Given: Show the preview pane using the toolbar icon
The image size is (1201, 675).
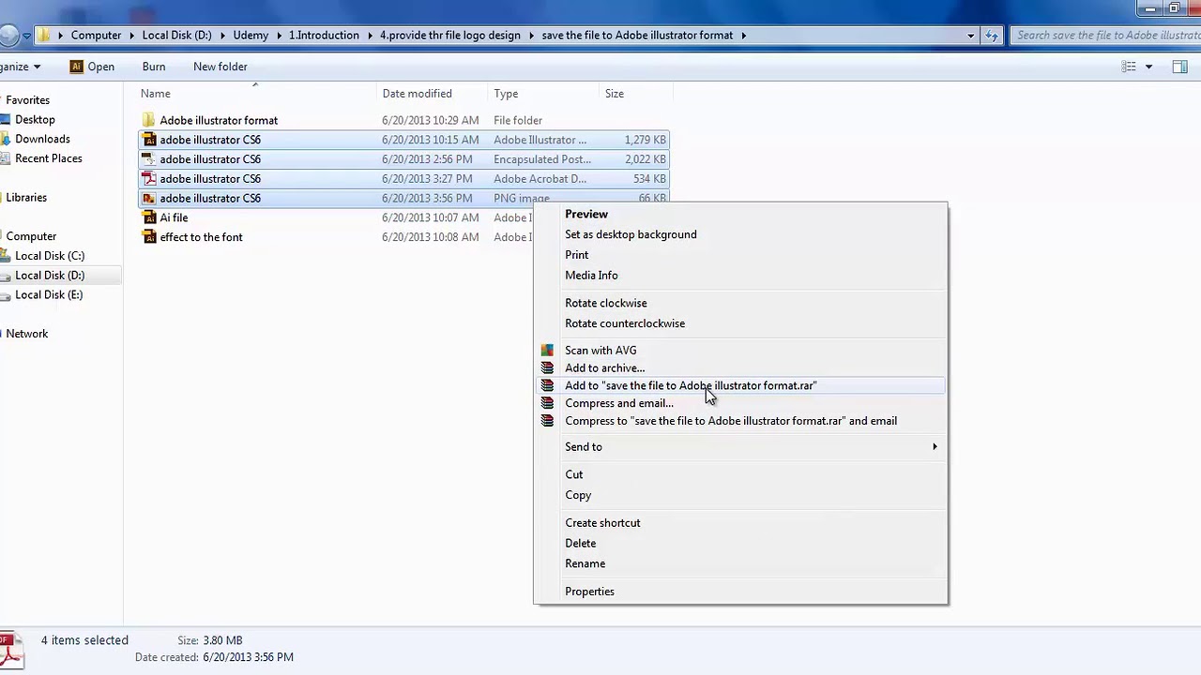Looking at the screenshot, I should point(1180,67).
